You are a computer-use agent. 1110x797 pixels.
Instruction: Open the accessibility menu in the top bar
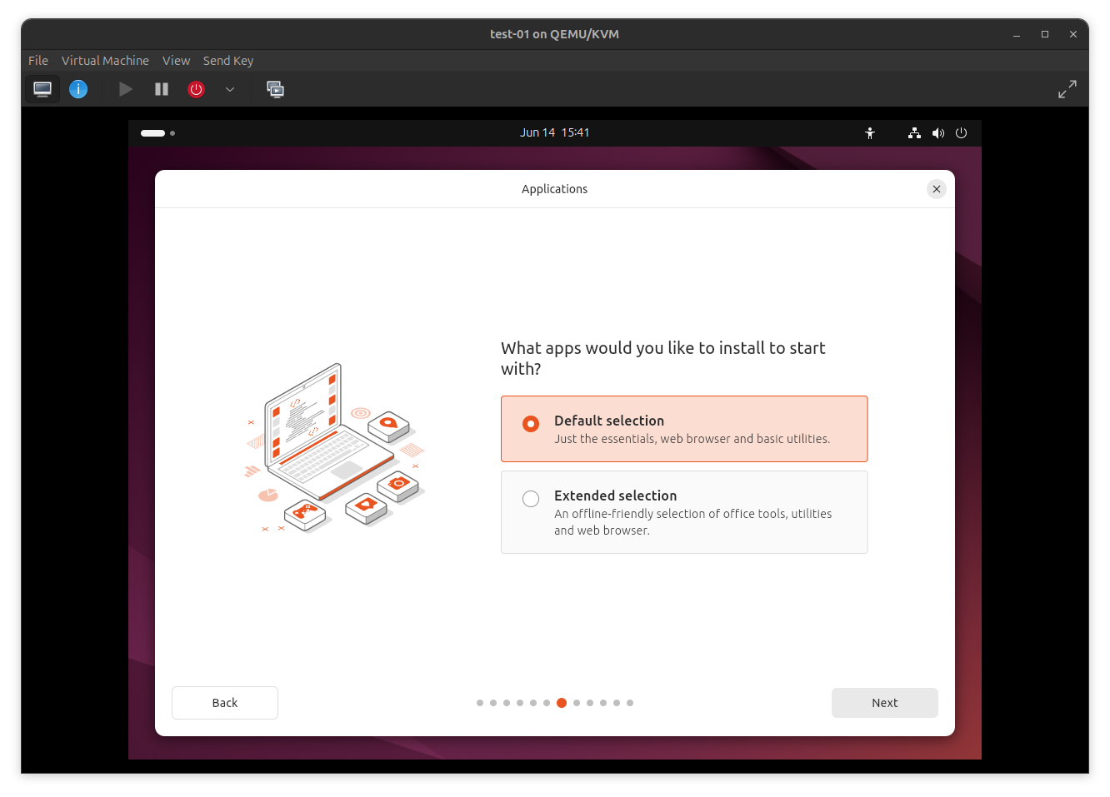(870, 132)
